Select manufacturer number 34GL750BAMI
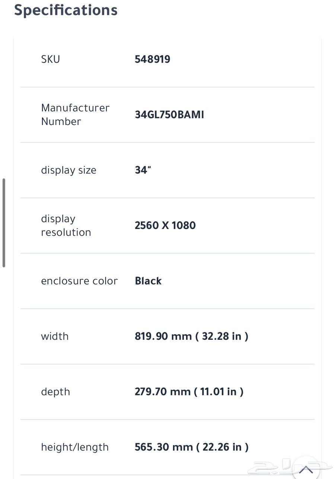The height and width of the screenshot is (479, 335). (x=169, y=115)
